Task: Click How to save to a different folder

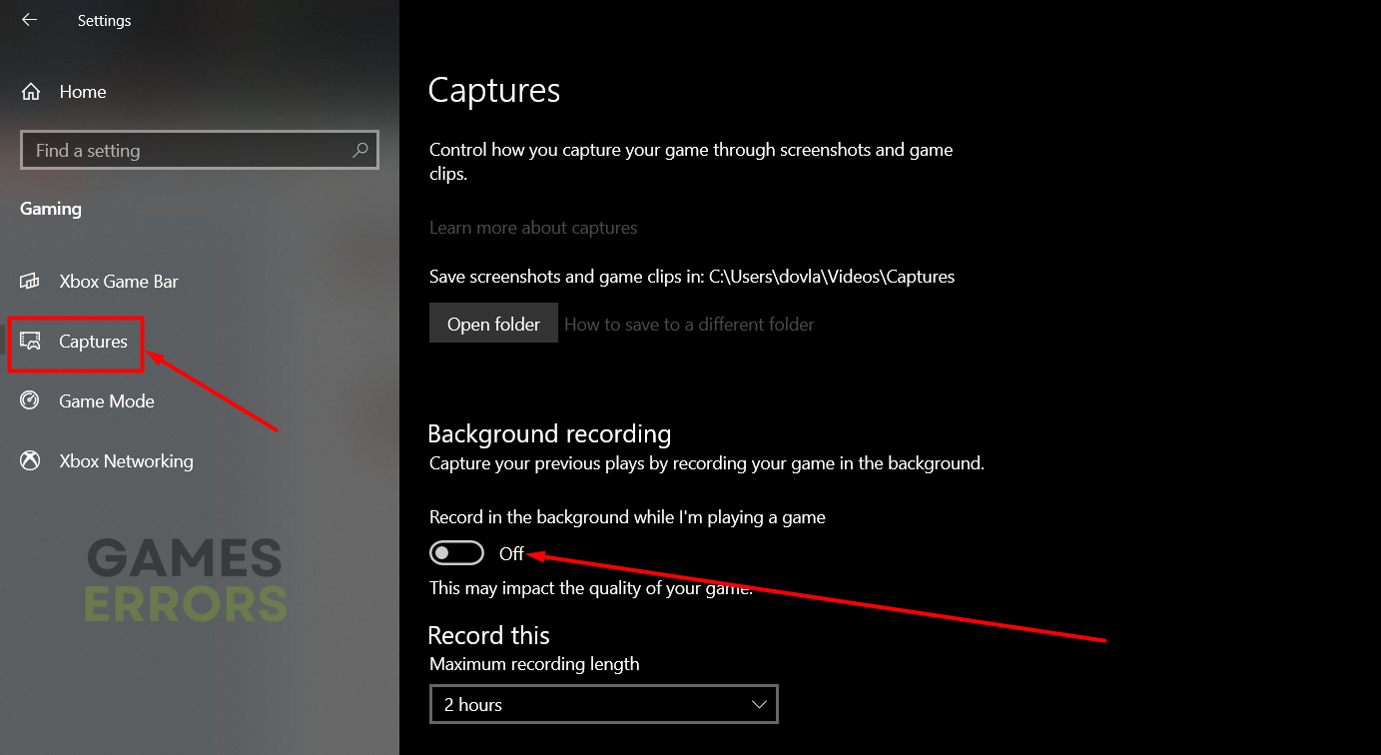Action: pos(689,325)
